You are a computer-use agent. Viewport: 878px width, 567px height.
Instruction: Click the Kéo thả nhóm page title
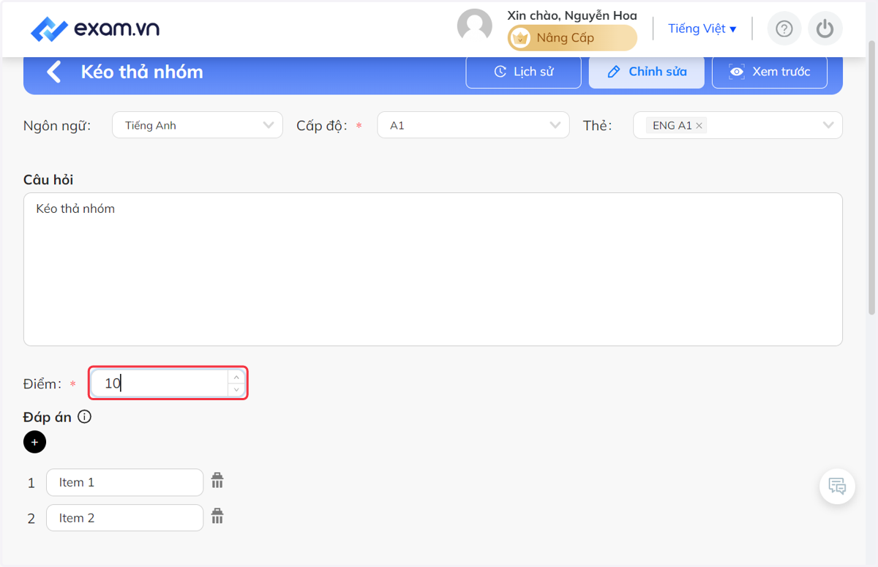coord(142,72)
